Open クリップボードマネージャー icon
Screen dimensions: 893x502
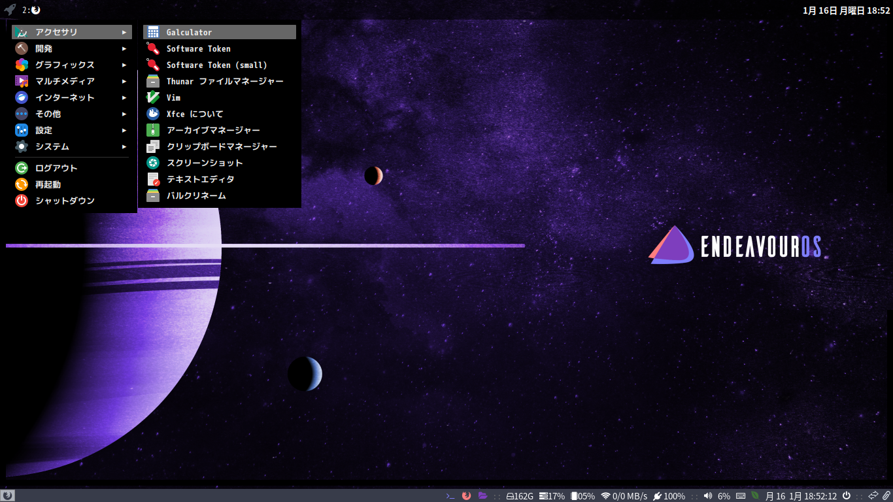click(x=153, y=146)
